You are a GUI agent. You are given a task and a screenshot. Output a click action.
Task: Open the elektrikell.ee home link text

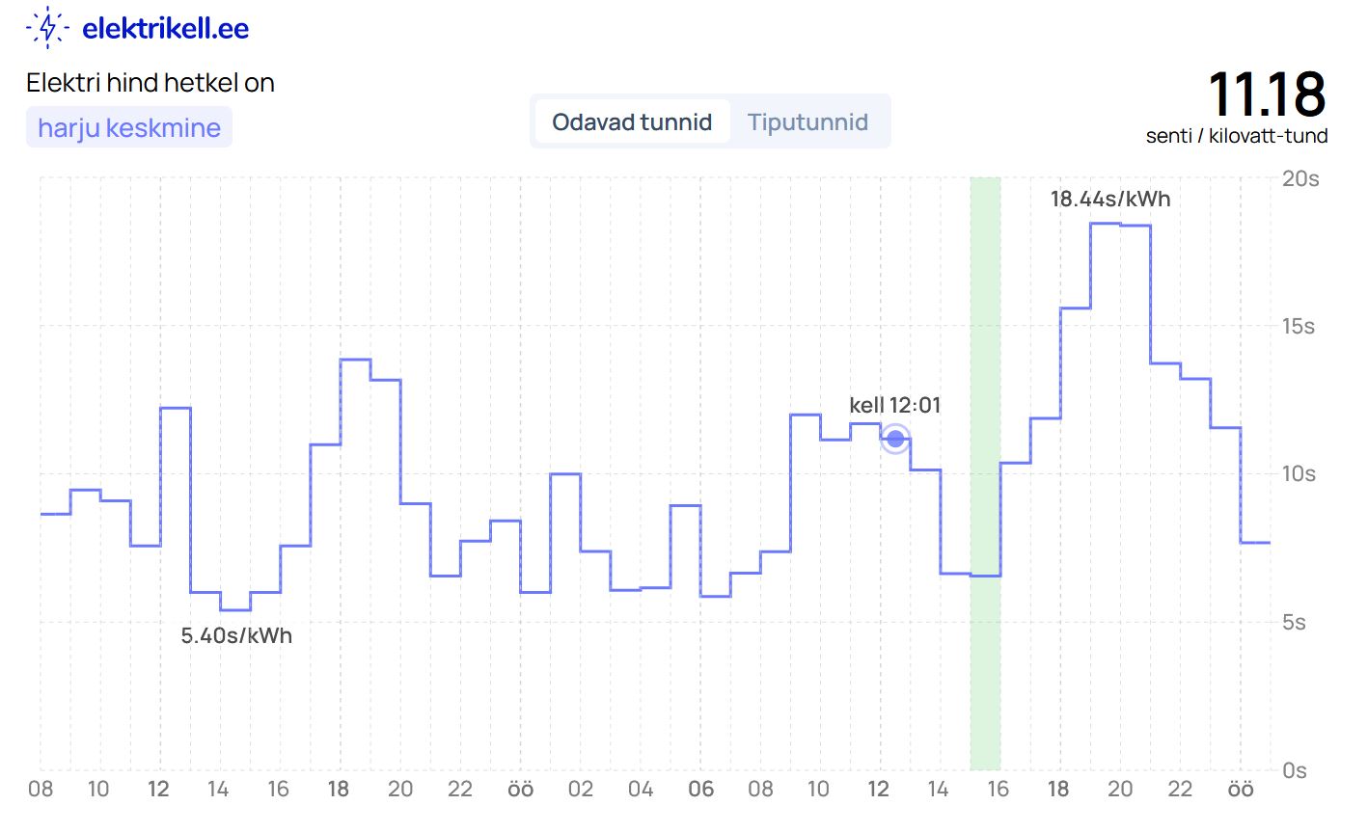[165, 29]
